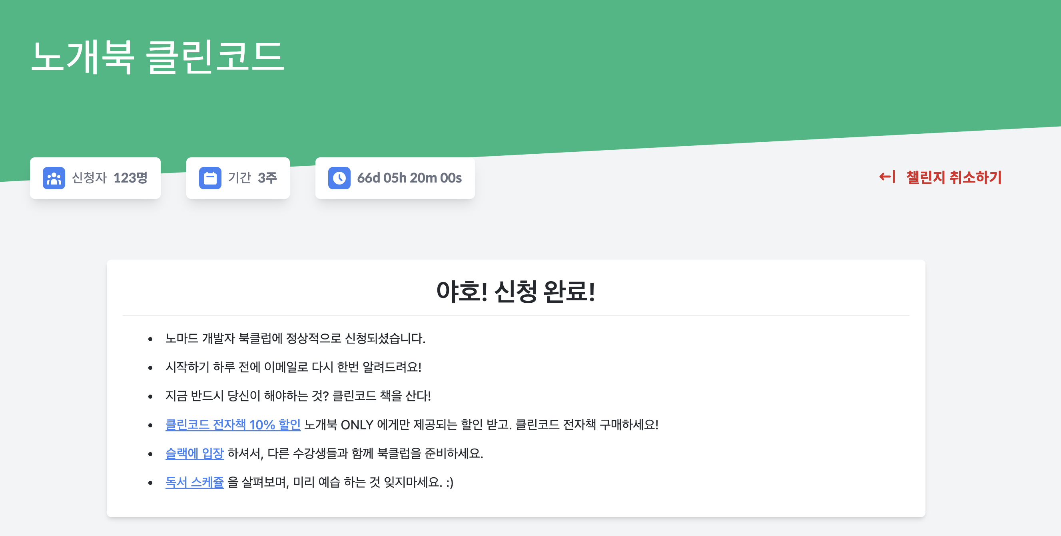Image resolution: width=1061 pixels, height=536 pixels.
Task: Open the 슬랙에 입장 Slack link
Action: pyautogui.click(x=194, y=453)
